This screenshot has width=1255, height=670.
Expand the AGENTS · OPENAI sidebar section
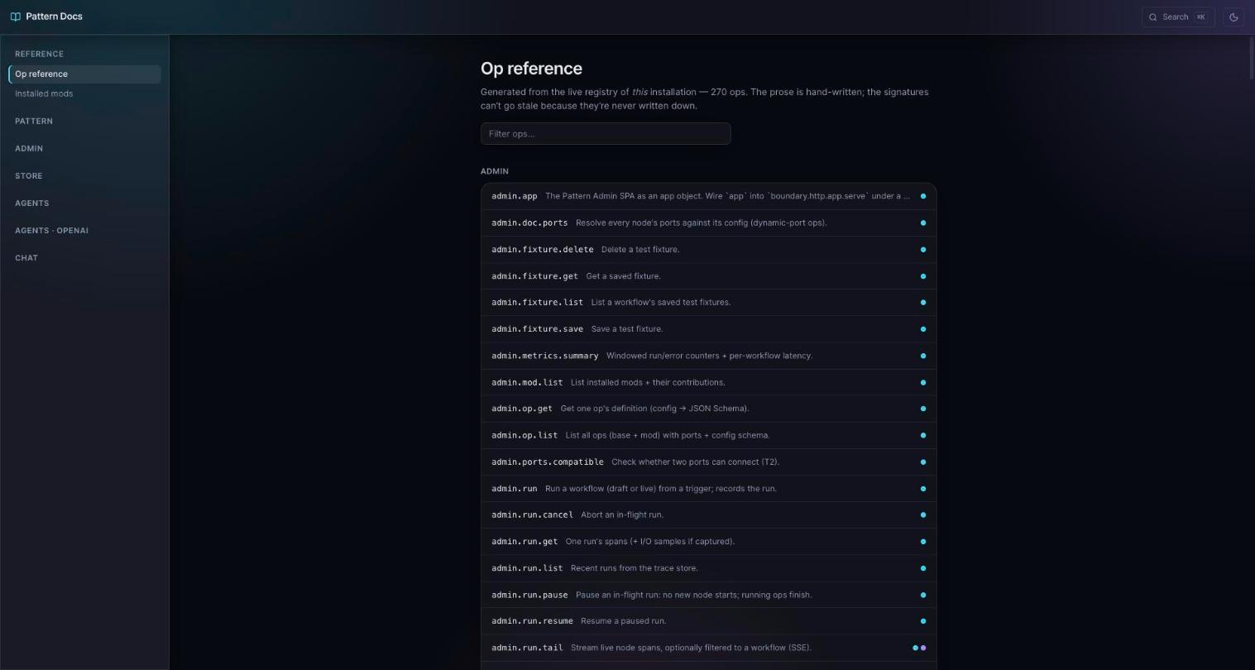[x=51, y=231]
